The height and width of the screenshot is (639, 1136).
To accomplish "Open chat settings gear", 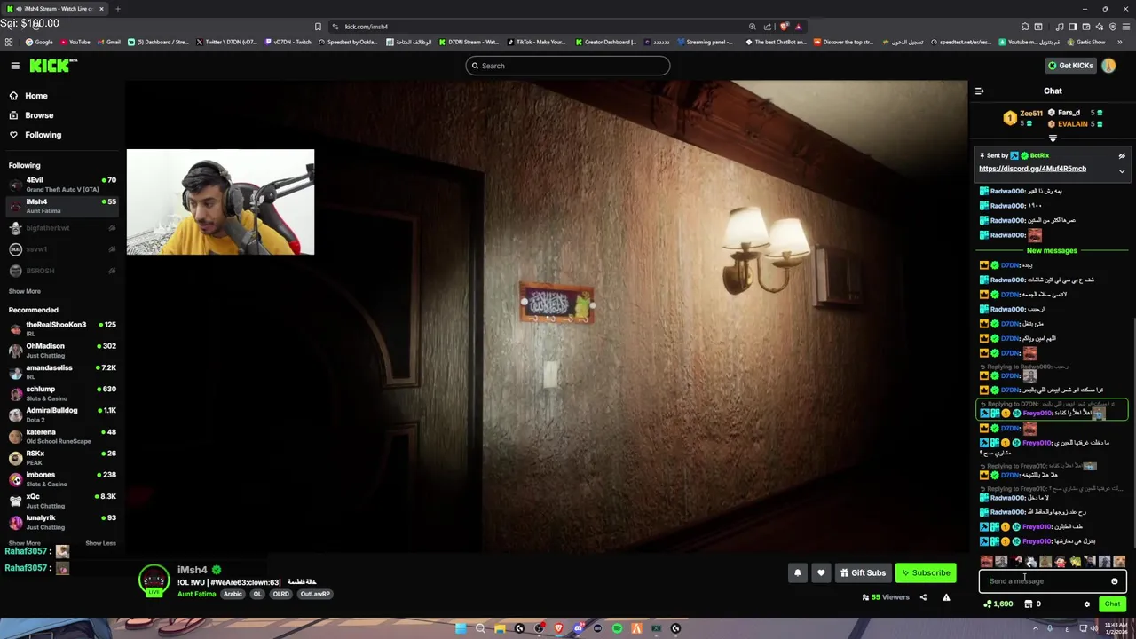I will pyautogui.click(x=1086, y=604).
